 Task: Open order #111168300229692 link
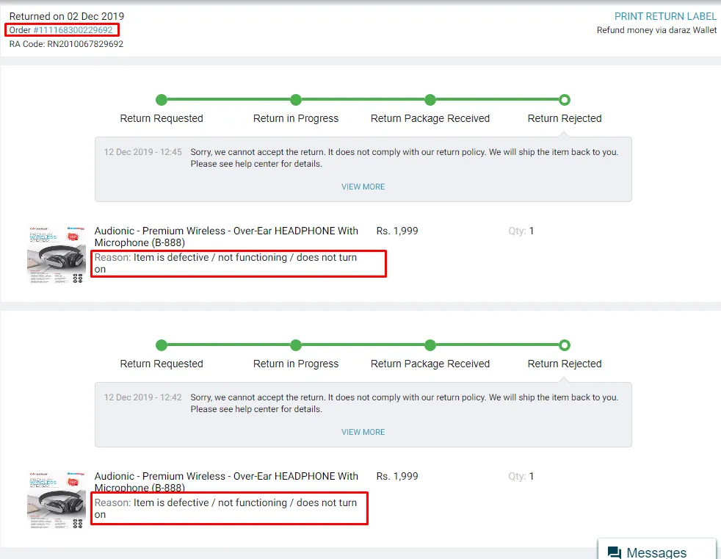73,30
